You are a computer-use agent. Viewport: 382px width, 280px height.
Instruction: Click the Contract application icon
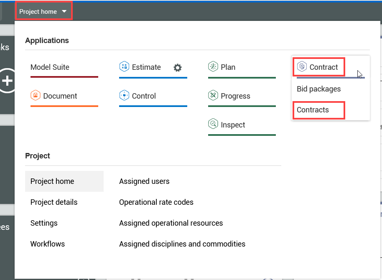point(302,67)
